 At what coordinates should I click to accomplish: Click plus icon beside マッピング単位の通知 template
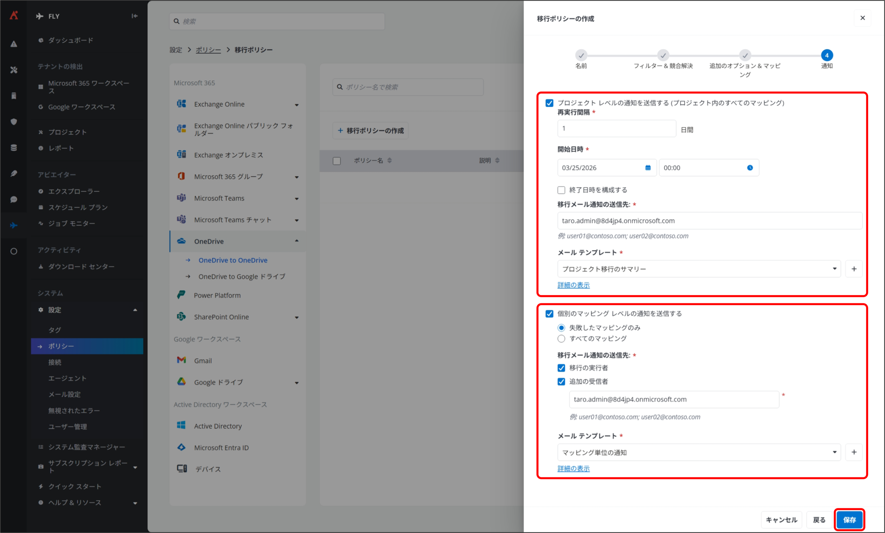pos(854,452)
